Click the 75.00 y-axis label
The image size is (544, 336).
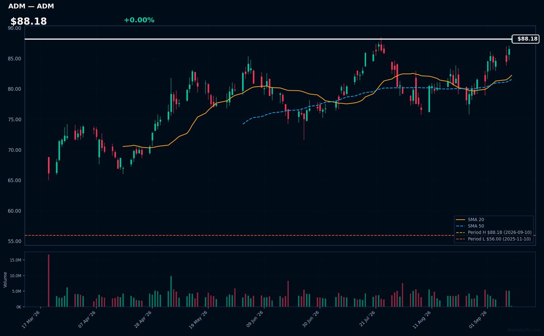click(15, 120)
